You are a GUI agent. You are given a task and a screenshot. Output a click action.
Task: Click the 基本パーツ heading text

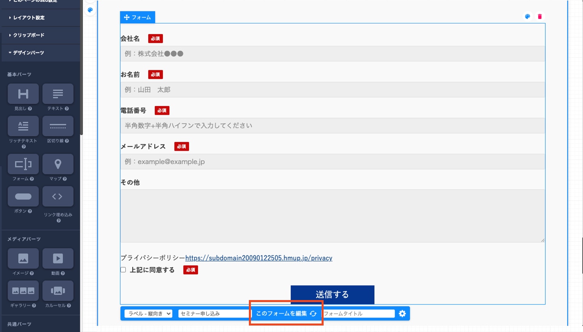19,74
